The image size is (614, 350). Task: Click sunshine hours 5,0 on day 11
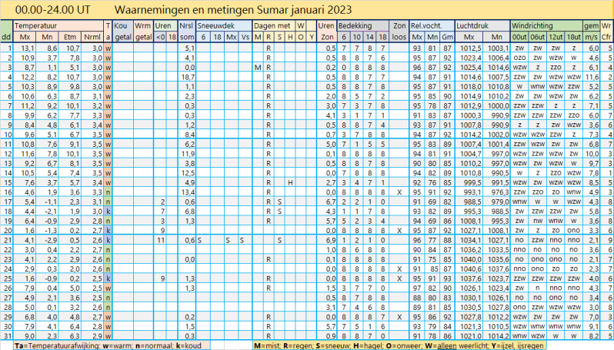coord(331,144)
